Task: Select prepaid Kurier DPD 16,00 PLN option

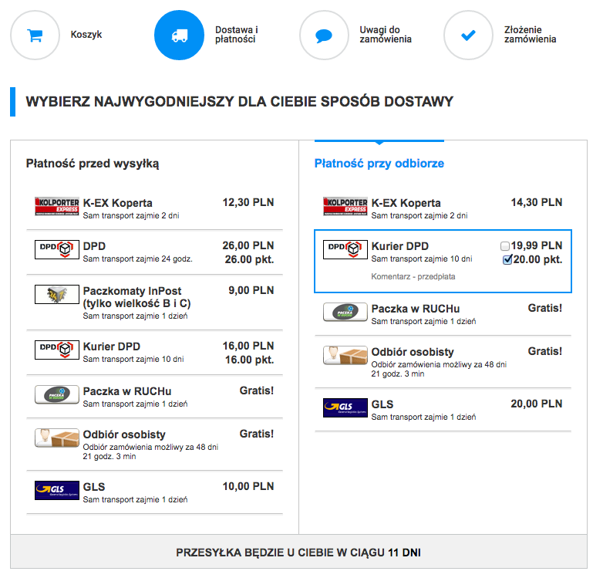Action: click(x=155, y=353)
